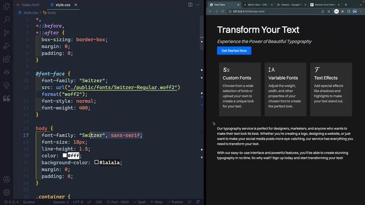Click the LF line ending status item

[x=89, y=202]
